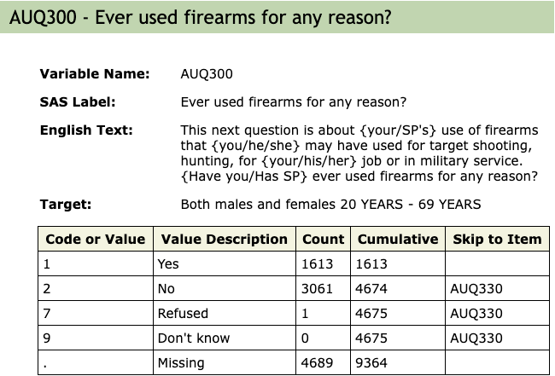Click the Missing value description cell
This screenshot has height=376, width=555.
[x=181, y=362]
